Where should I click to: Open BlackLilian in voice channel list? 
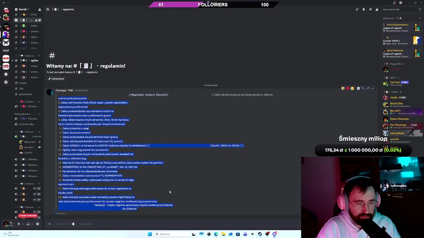coord(30,142)
